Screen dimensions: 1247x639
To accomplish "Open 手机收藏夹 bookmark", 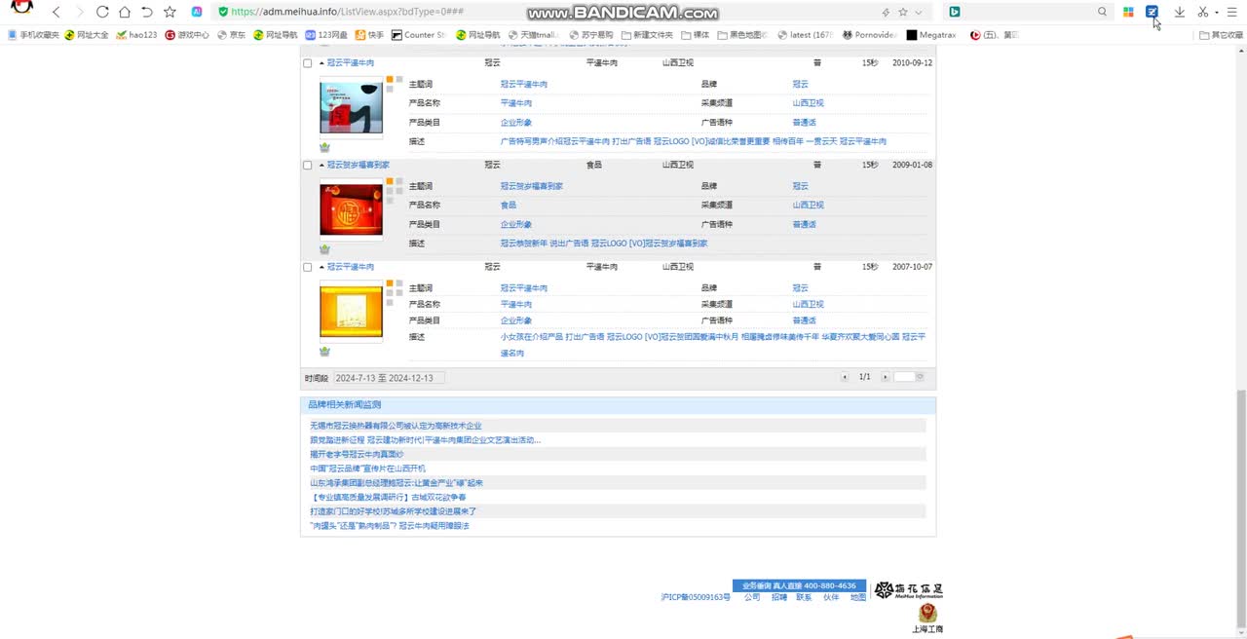I will tap(33, 35).
